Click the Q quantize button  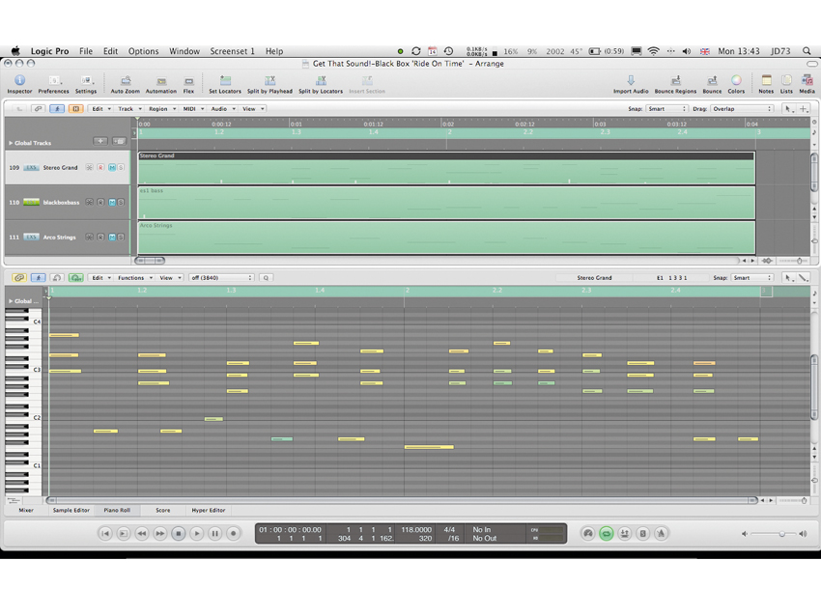[266, 278]
